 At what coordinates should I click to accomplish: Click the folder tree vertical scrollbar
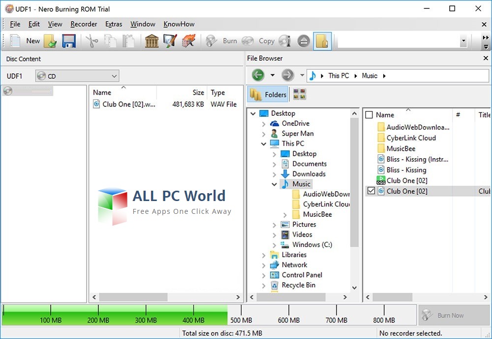pos(354,182)
